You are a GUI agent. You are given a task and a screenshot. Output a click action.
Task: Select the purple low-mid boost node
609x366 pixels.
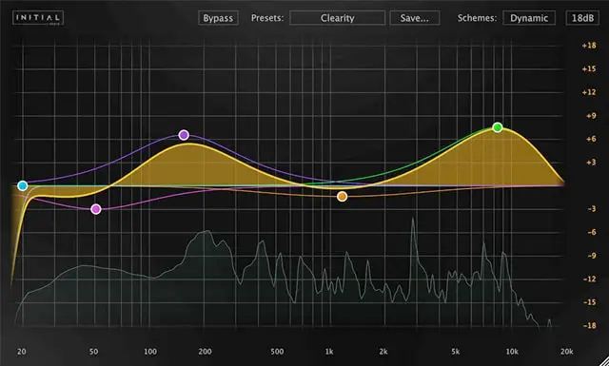[x=184, y=135]
